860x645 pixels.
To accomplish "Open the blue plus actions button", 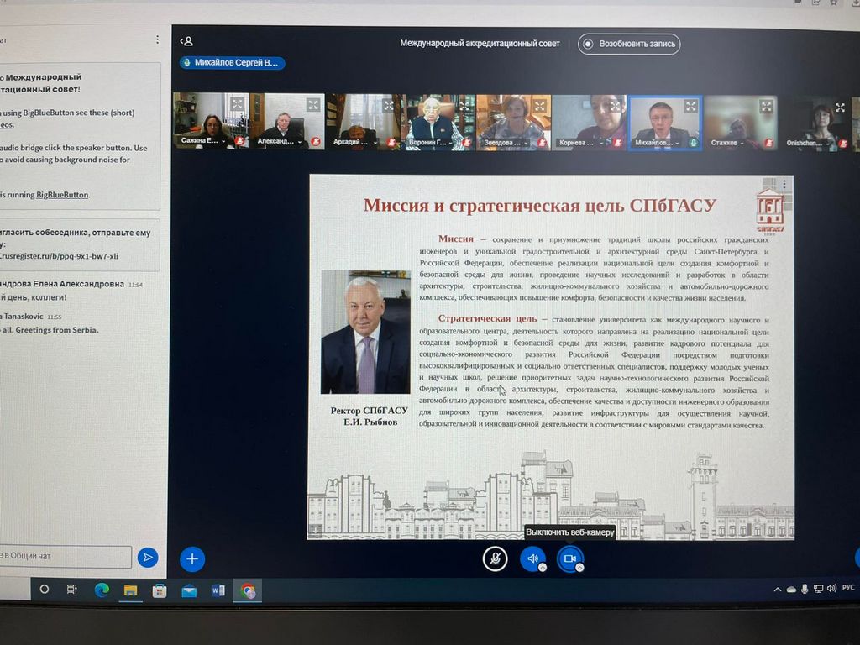I will (192, 558).
